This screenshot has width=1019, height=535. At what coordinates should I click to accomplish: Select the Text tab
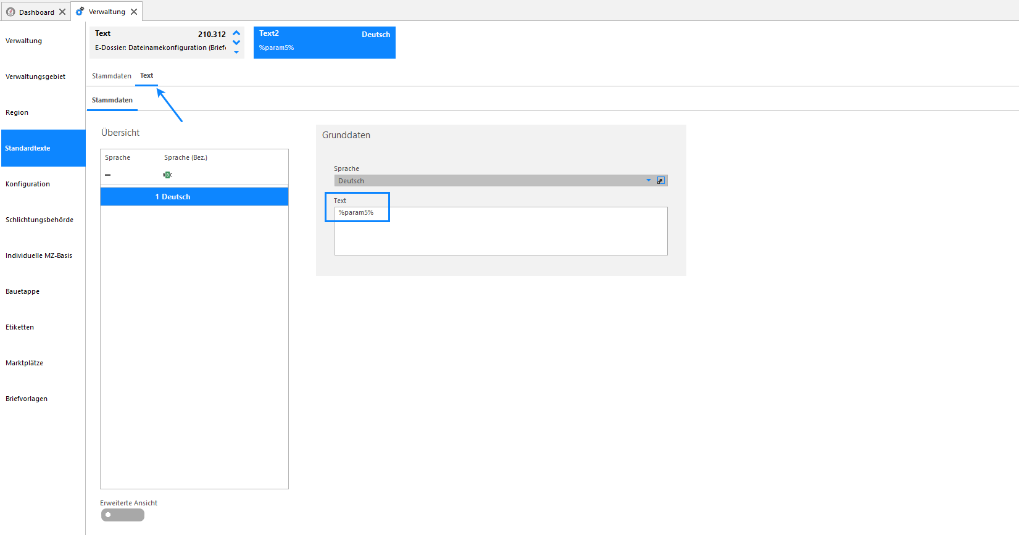[146, 75]
